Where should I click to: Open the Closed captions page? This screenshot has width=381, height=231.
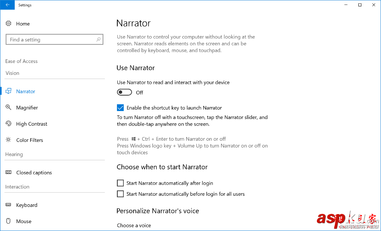point(34,173)
